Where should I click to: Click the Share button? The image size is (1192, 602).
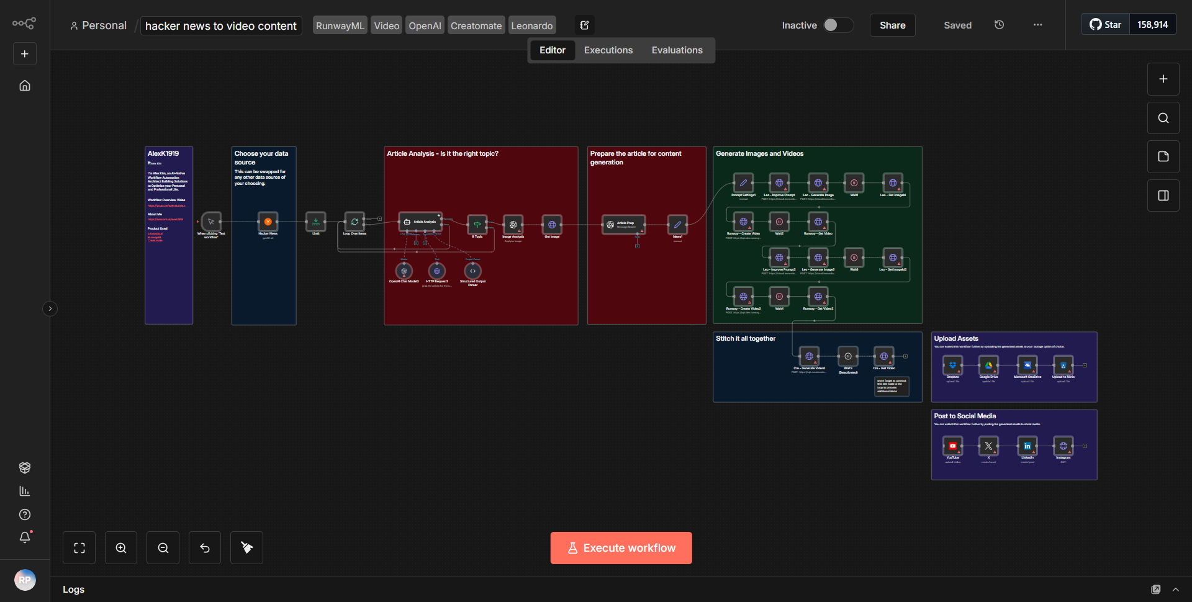click(x=892, y=25)
